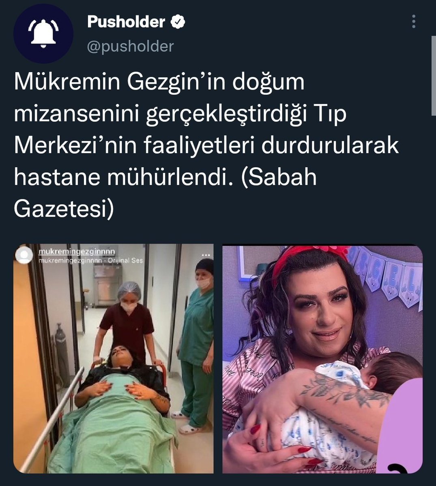Click the '(Sabah Gazetesi)' source mention
Image resolution: width=436 pixels, height=486 pixels.
tap(165, 194)
